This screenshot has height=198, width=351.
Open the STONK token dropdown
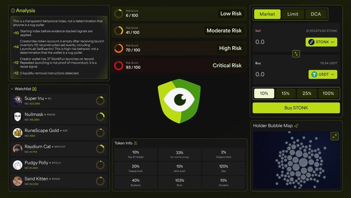click(x=321, y=42)
